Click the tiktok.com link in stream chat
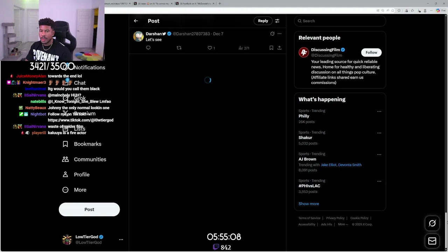The image size is (448, 252). tap(80, 120)
